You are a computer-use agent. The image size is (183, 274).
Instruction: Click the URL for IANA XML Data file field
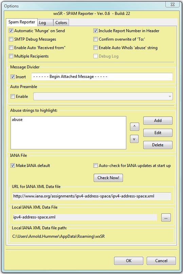tap(92, 196)
